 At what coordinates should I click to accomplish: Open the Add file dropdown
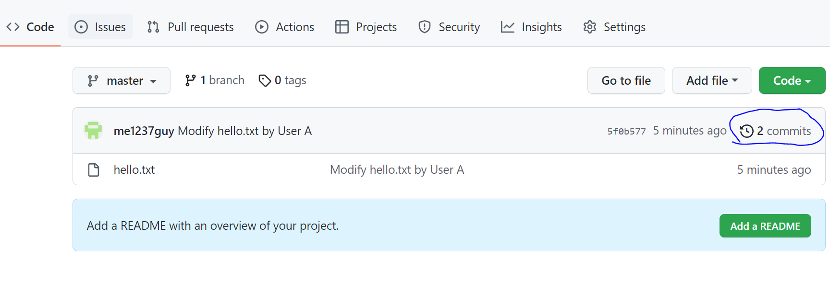712,80
